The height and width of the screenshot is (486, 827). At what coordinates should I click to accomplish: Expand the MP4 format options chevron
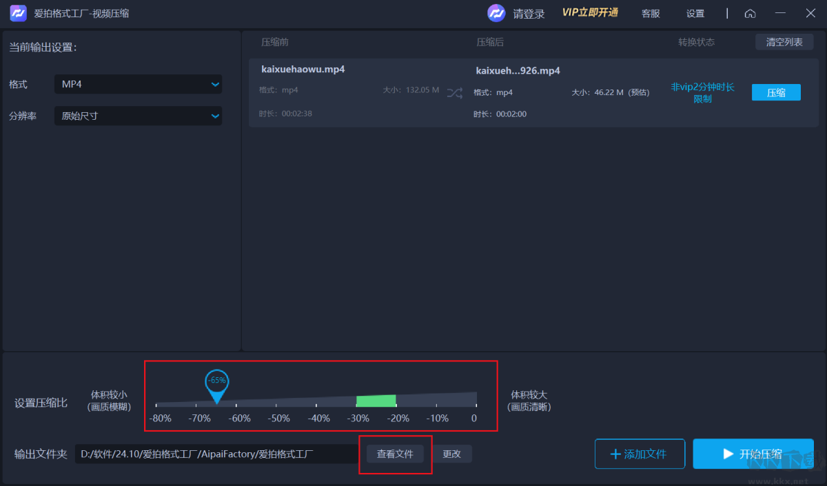click(214, 84)
